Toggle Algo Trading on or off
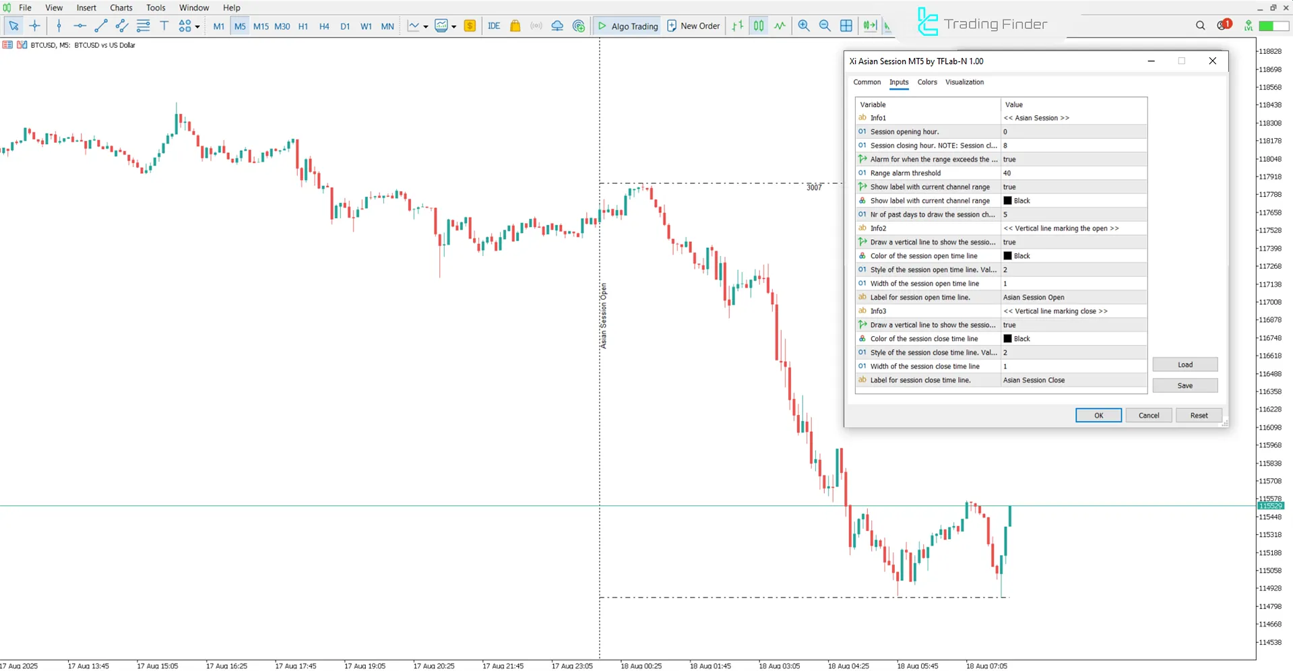The height and width of the screenshot is (671, 1293). pos(627,26)
